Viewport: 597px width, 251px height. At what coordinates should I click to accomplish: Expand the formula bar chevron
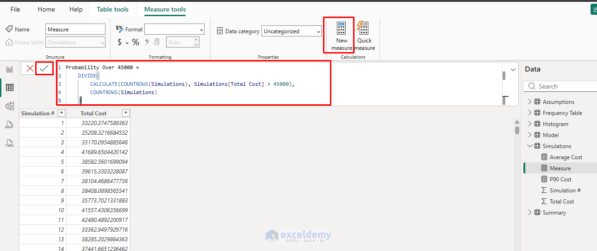click(513, 70)
